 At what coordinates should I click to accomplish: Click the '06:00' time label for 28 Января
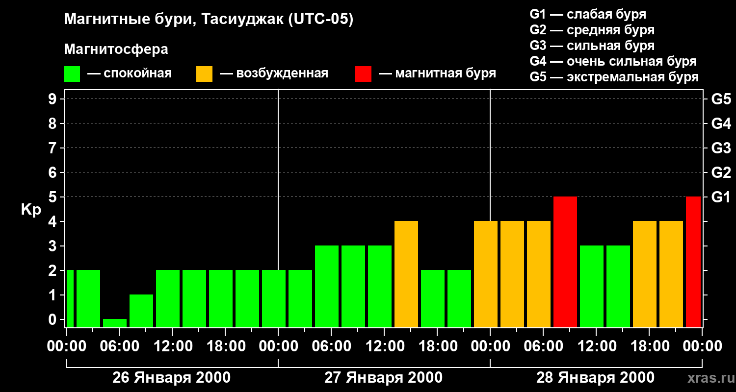(543, 346)
